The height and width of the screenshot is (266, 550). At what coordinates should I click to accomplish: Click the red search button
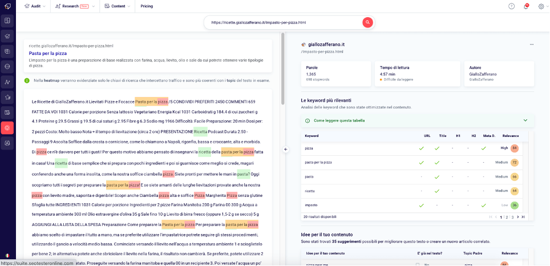(x=367, y=22)
